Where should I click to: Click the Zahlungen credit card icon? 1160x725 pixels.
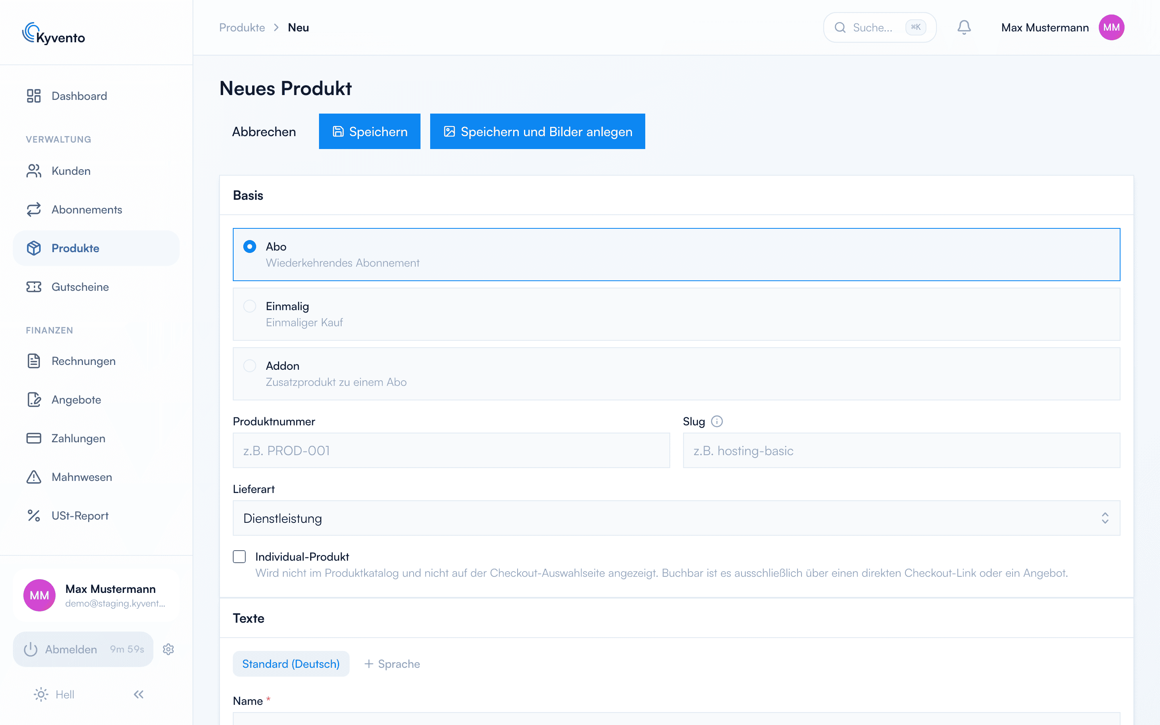[33, 438]
